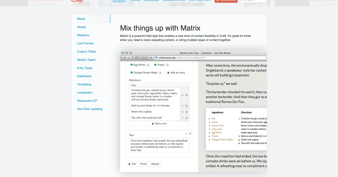Click the 'Strain into a glass.' cell
The height and width of the screenshot is (177, 338).
[154, 112]
